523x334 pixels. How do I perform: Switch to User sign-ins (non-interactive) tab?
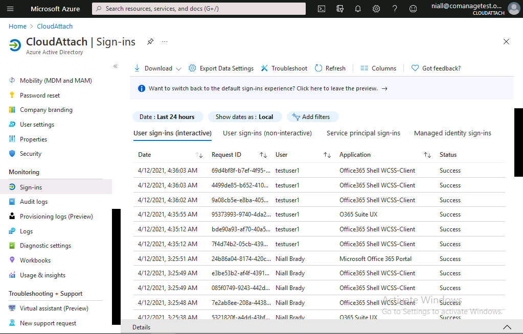point(267,133)
